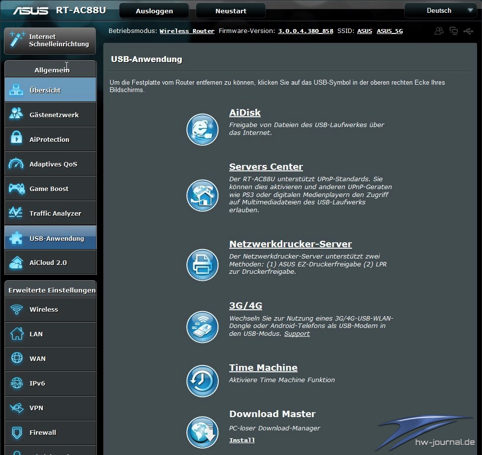The image size is (482, 455).
Task: Click the USB-Anwendung page title
Action: (x=147, y=59)
